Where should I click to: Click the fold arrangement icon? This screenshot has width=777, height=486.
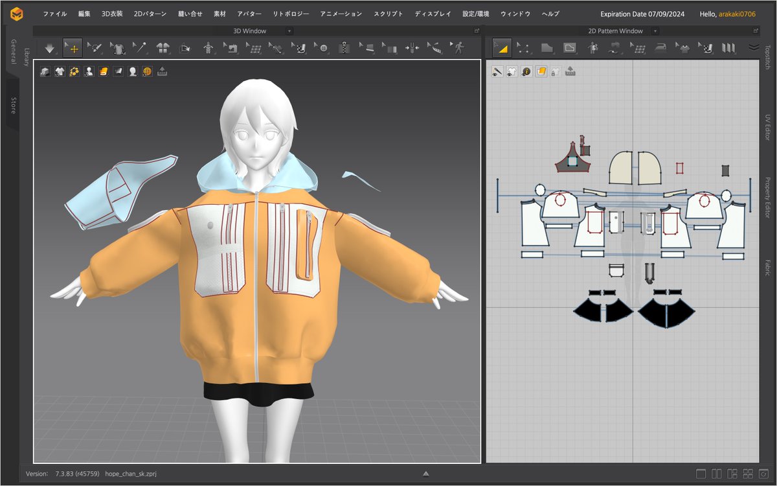[185, 48]
